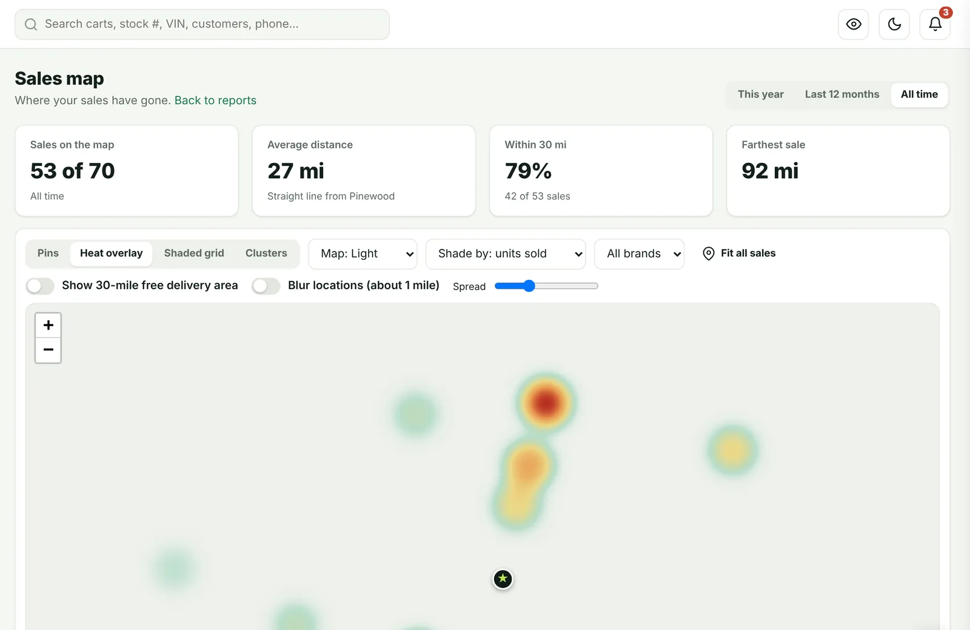Open notifications bell
Image resolution: width=970 pixels, height=630 pixels.
935,24
